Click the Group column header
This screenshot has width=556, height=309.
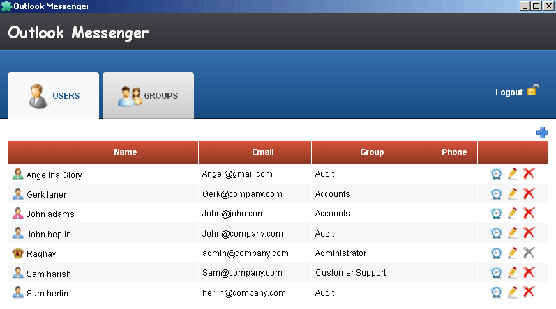[357, 152]
